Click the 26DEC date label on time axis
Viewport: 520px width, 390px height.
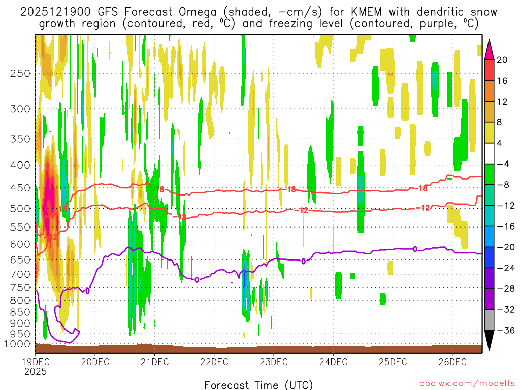pos(452,362)
